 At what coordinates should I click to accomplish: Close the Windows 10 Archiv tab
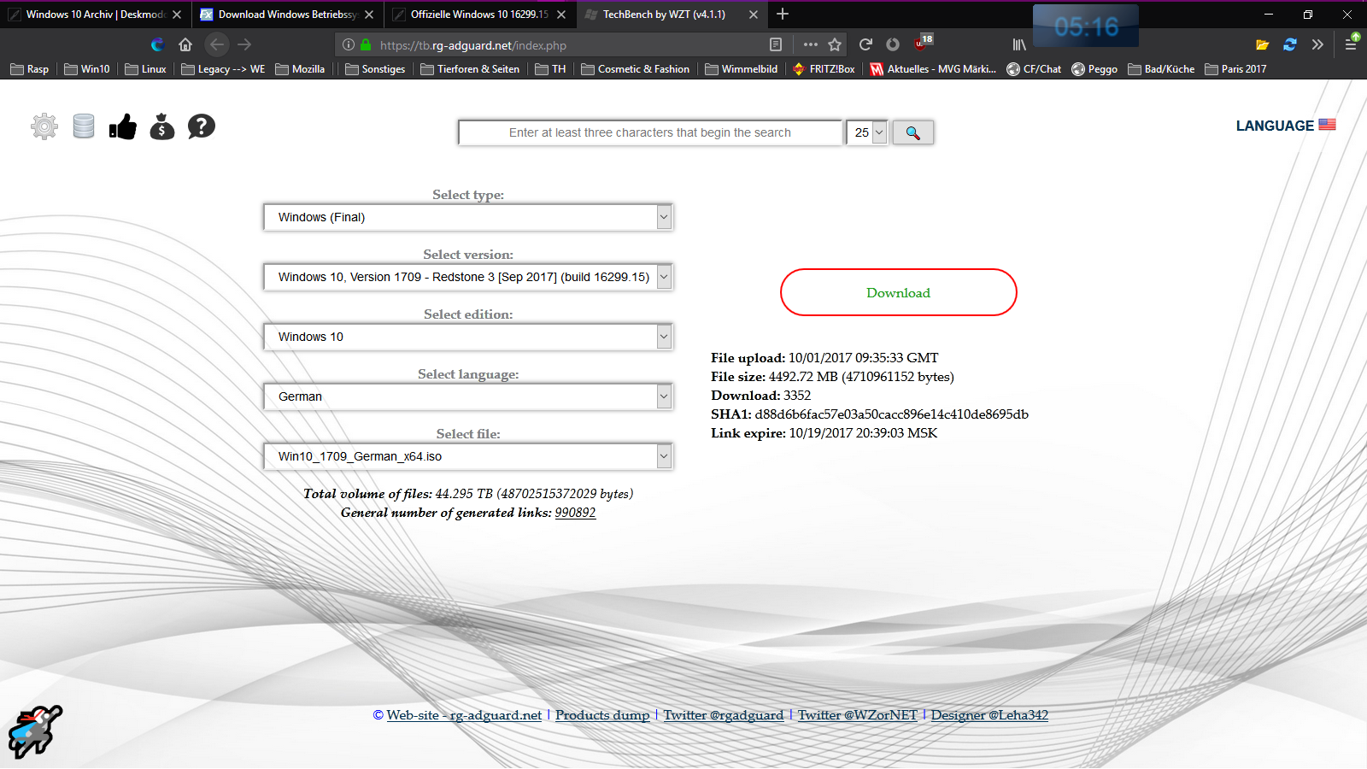177,15
